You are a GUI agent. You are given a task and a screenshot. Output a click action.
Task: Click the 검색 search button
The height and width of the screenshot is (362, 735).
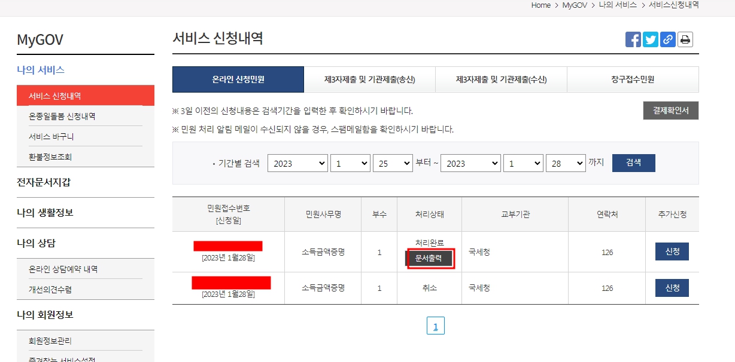click(x=633, y=162)
